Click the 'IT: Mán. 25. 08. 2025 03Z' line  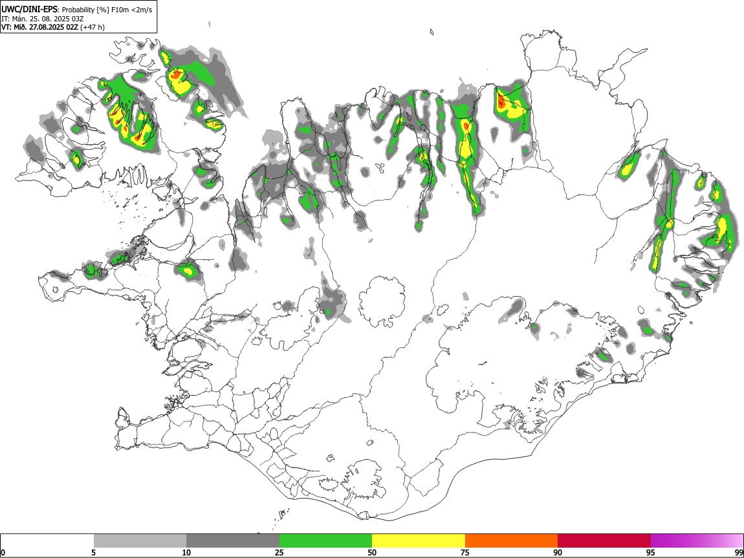coord(43,19)
